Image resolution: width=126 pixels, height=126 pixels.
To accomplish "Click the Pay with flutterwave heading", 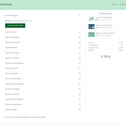I will (x=13, y=79).
